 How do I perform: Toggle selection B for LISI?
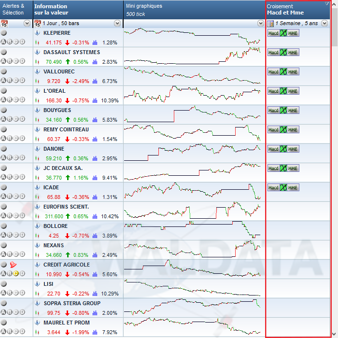[10, 293]
